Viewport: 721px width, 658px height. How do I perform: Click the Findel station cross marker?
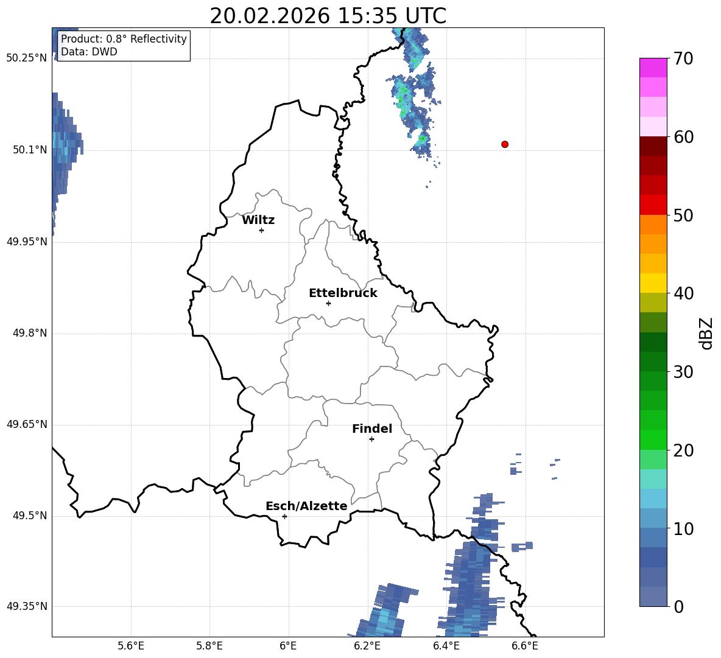tap(371, 439)
